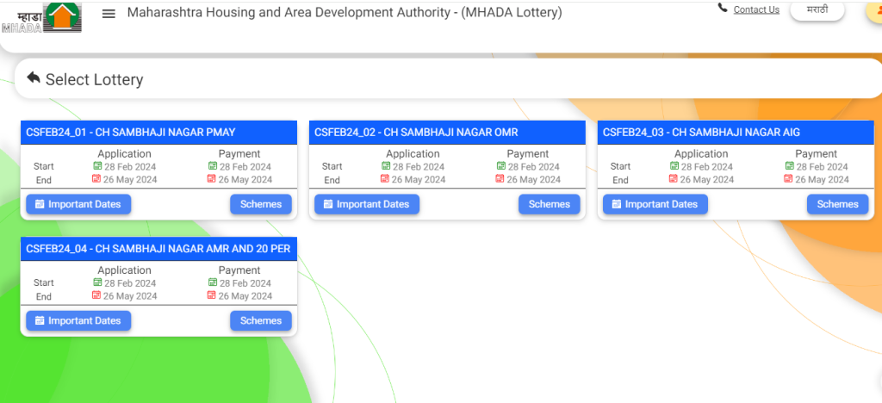Screen dimensions: 882x403
Task: Click the Application column label in PMAY card
Action: (x=124, y=154)
